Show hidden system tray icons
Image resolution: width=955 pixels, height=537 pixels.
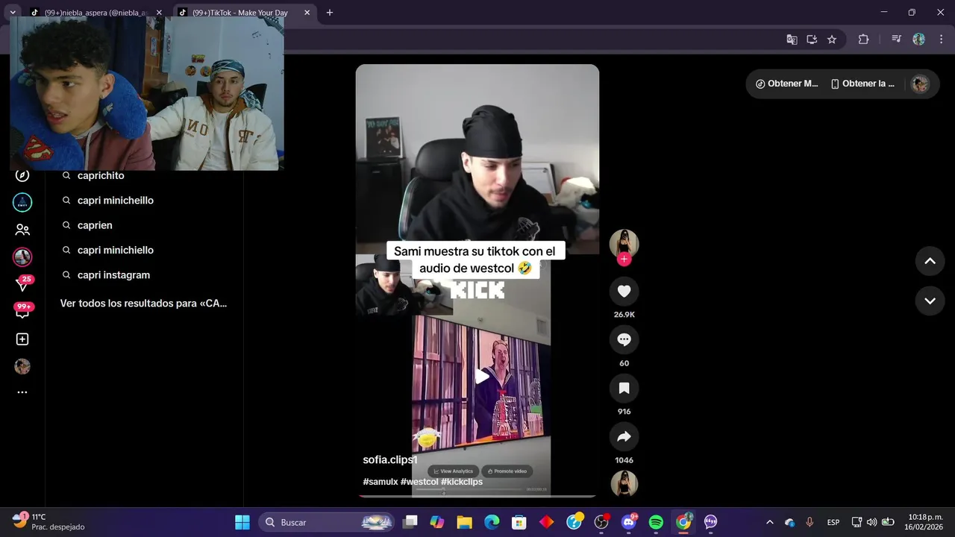click(770, 522)
